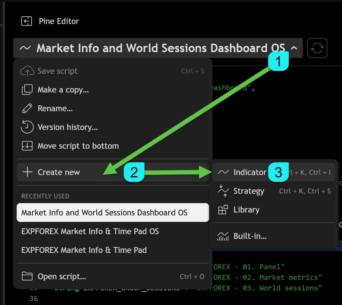Select Rename... from the script menu
This screenshot has height=305, width=342.
pyautogui.click(x=113, y=109)
